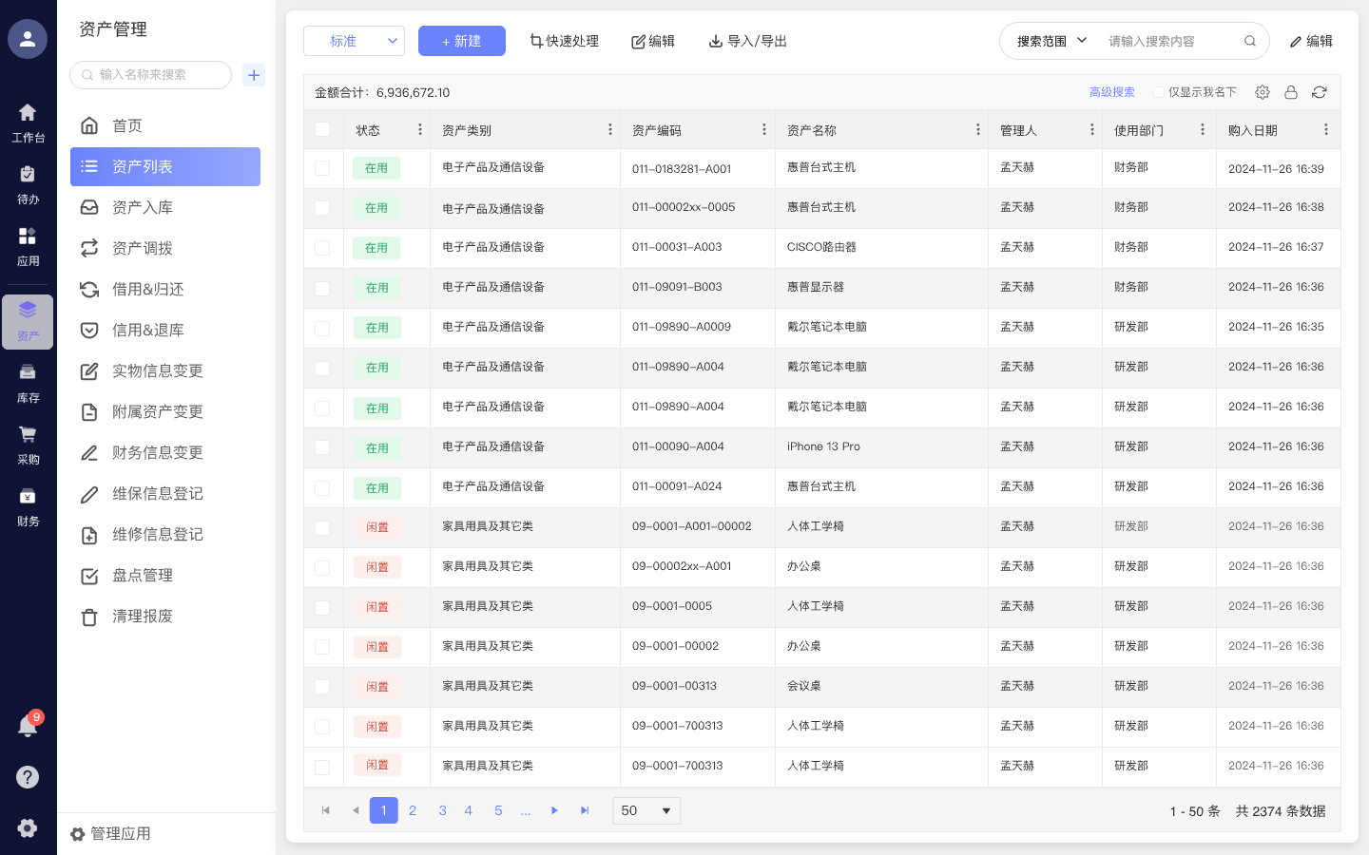Click the lock icon above table

[x=1291, y=92]
